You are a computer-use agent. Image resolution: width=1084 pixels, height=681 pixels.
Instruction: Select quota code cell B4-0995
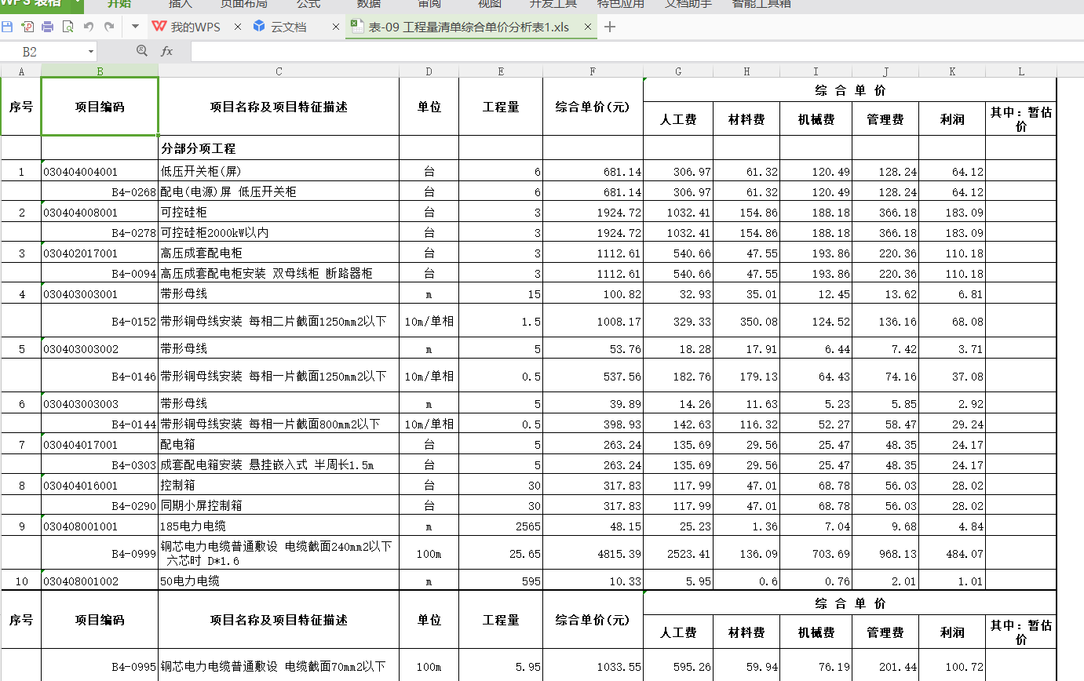(100, 667)
